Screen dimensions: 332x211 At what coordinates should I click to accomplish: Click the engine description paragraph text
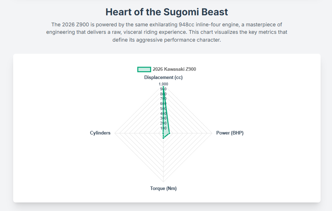[x=167, y=32]
